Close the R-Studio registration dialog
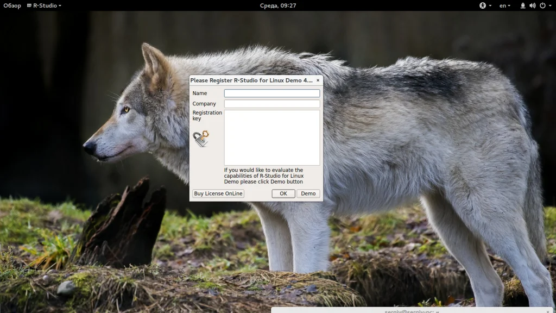The image size is (556, 313). (318, 80)
